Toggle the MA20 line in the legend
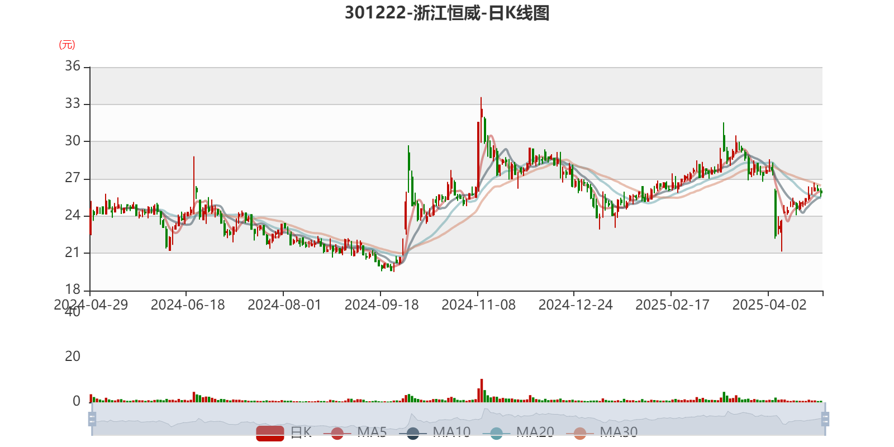The image size is (894, 447). [x=519, y=432]
